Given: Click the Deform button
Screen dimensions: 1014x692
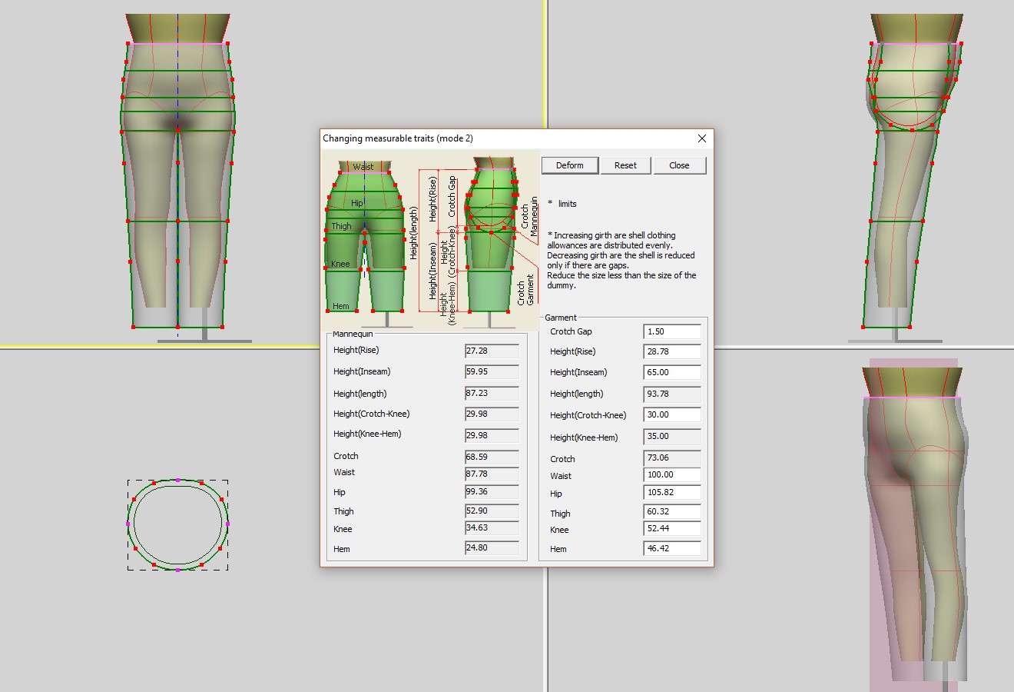Looking at the screenshot, I should pyautogui.click(x=569, y=165).
